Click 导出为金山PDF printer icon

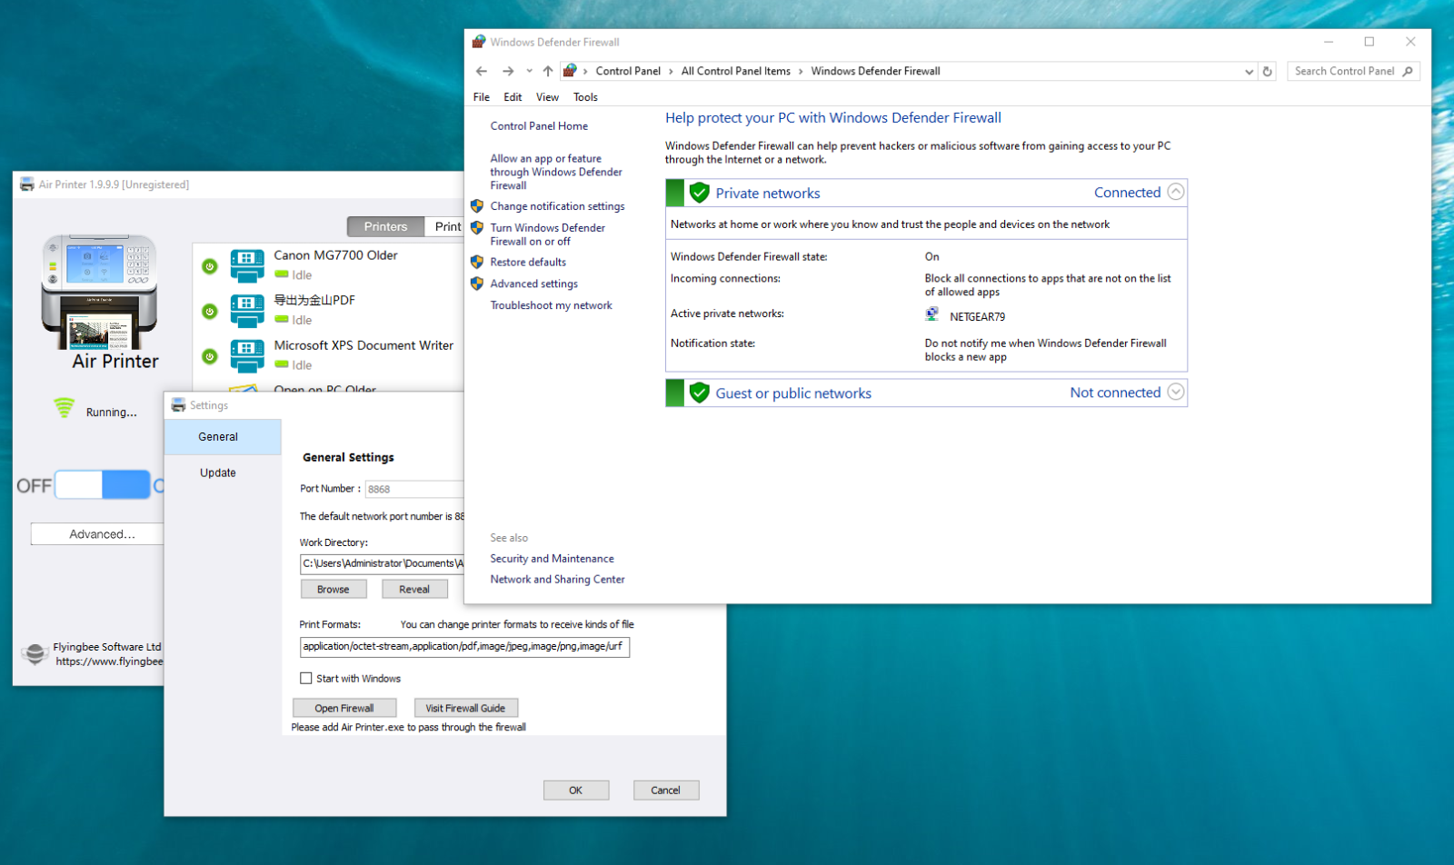tap(247, 311)
